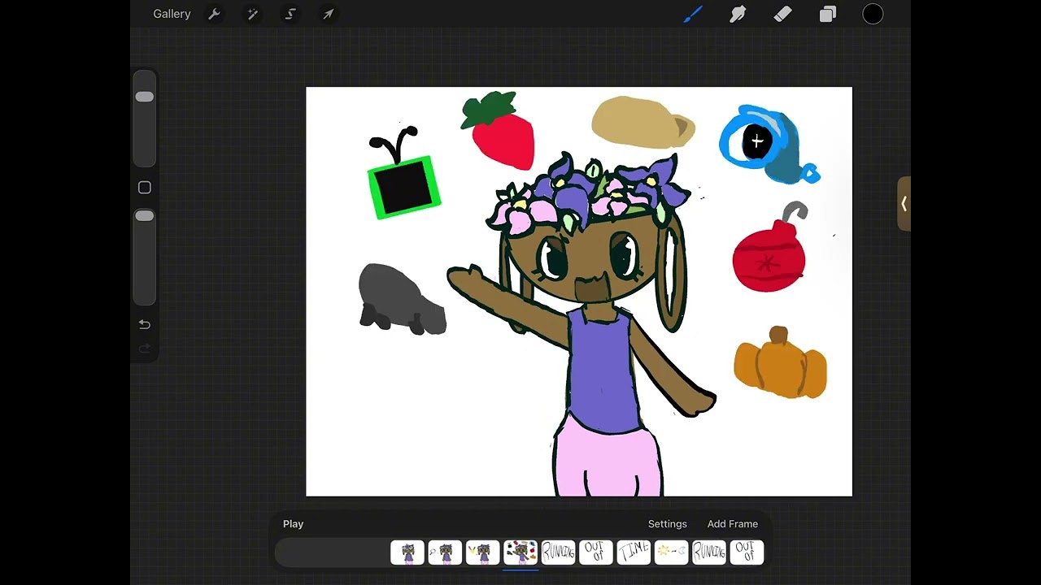Click the brush opacity slider handle
The image size is (1041, 585).
144,216
